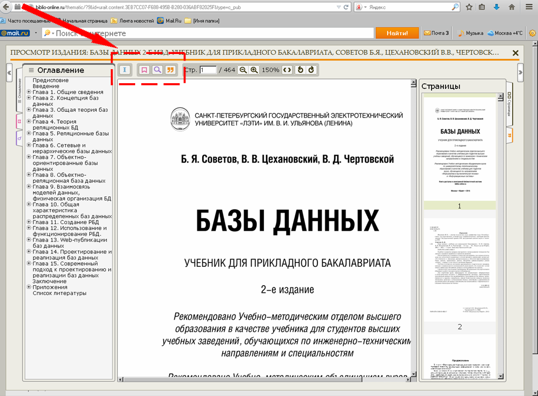The width and height of the screenshot is (538, 396).
Task: Switch to vertical Страницы side tab
Action: [509, 104]
